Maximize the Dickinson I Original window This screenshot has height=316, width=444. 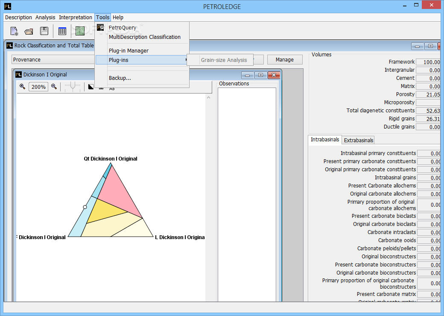pos(260,75)
